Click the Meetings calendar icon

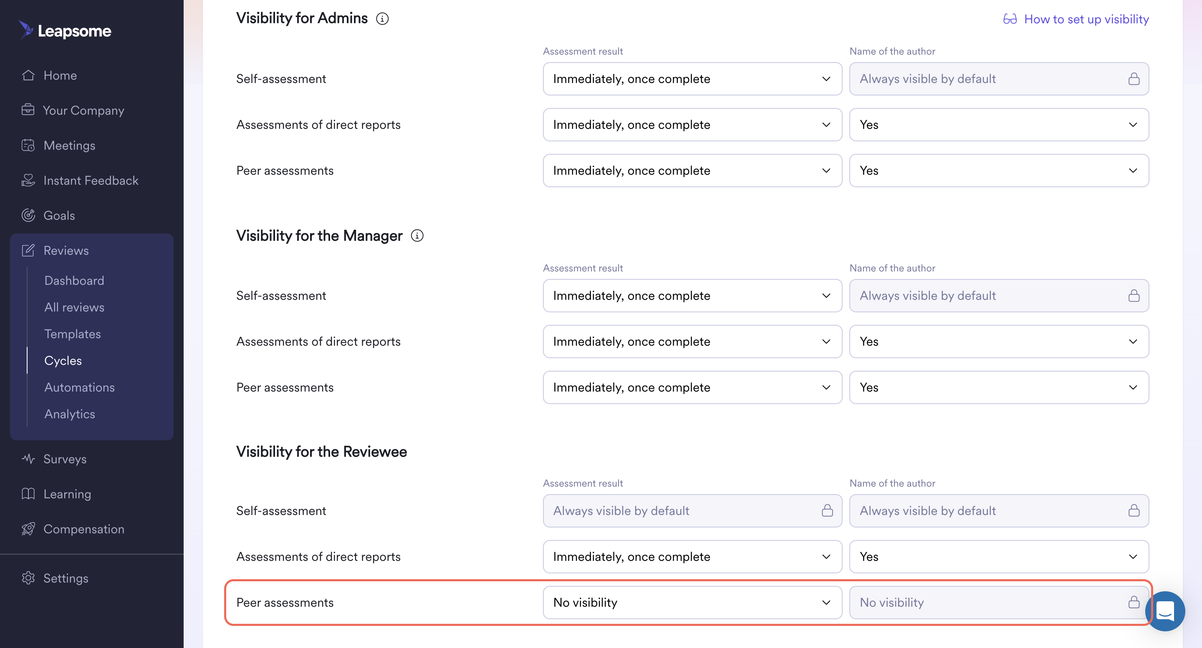[x=28, y=145]
